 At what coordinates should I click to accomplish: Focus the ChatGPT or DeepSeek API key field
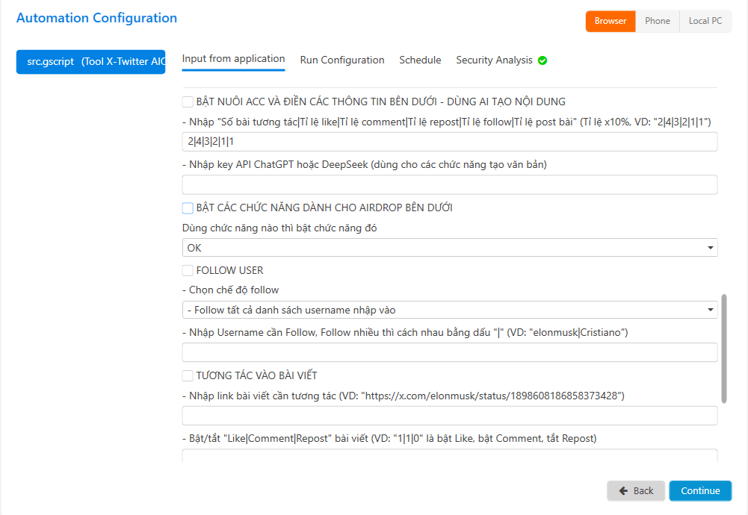pos(449,185)
